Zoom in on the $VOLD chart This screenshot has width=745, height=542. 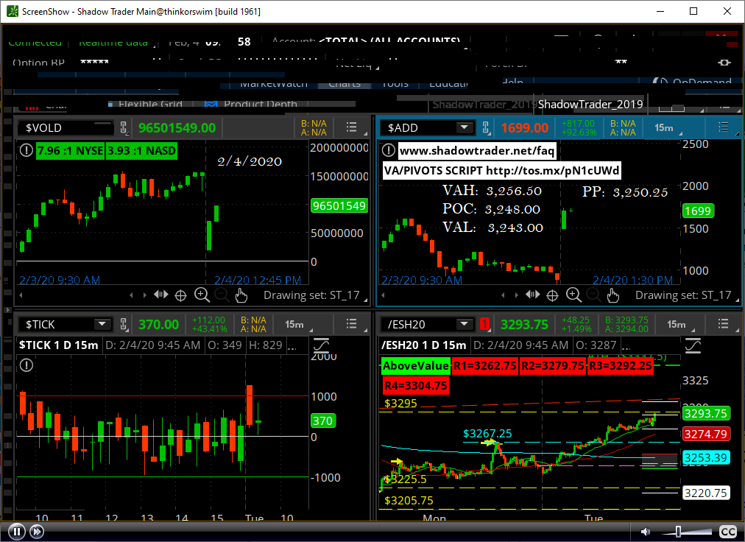click(x=202, y=295)
